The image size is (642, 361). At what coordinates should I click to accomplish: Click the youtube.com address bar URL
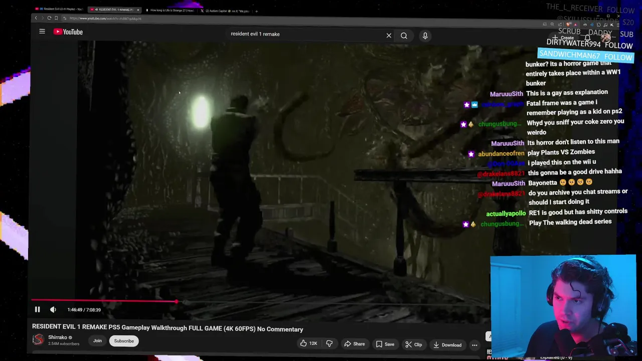click(x=105, y=19)
